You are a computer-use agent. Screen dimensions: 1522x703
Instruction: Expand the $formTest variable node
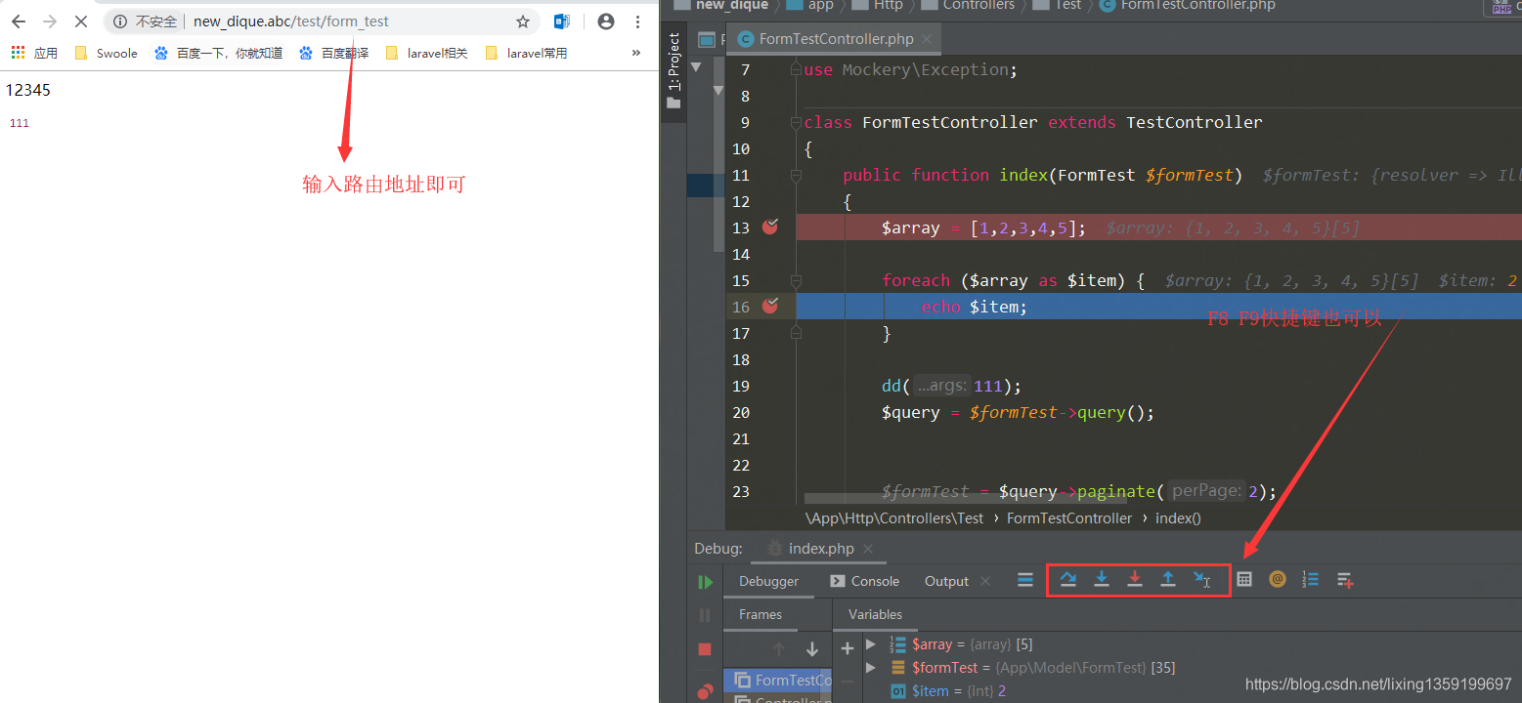click(x=871, y=668)
